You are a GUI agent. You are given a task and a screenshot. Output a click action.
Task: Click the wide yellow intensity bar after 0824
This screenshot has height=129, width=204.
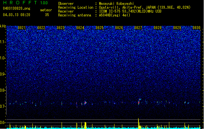click(85, 125)
